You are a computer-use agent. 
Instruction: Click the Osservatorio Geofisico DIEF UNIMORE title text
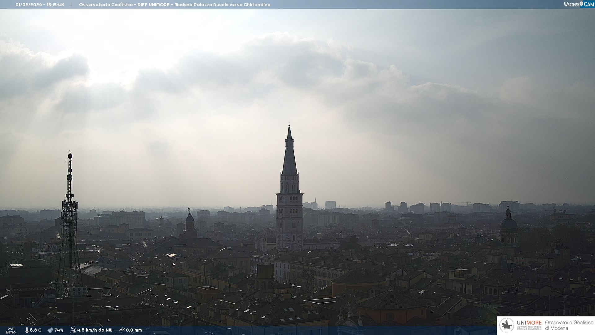[174, 5]
